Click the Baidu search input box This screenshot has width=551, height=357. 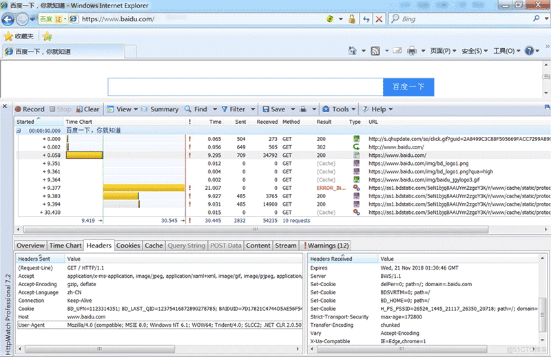click(245, 87)
